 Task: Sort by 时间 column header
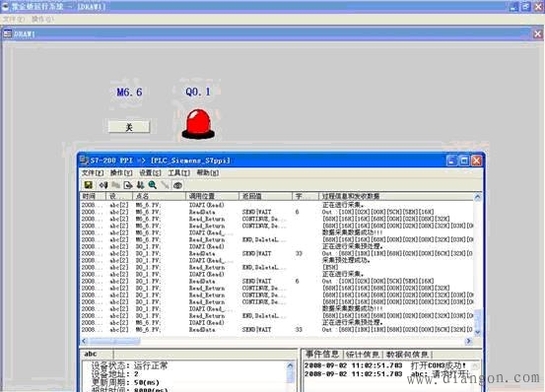pos(93,196)
